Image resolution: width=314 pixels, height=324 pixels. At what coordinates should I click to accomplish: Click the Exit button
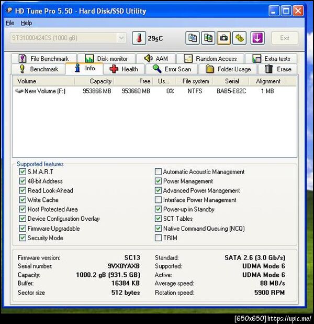285,38
